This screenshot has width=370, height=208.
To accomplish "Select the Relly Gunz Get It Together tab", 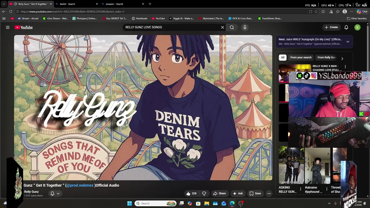I will click(30, 4).
